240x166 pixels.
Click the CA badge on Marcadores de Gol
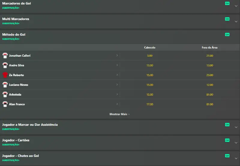227,3
